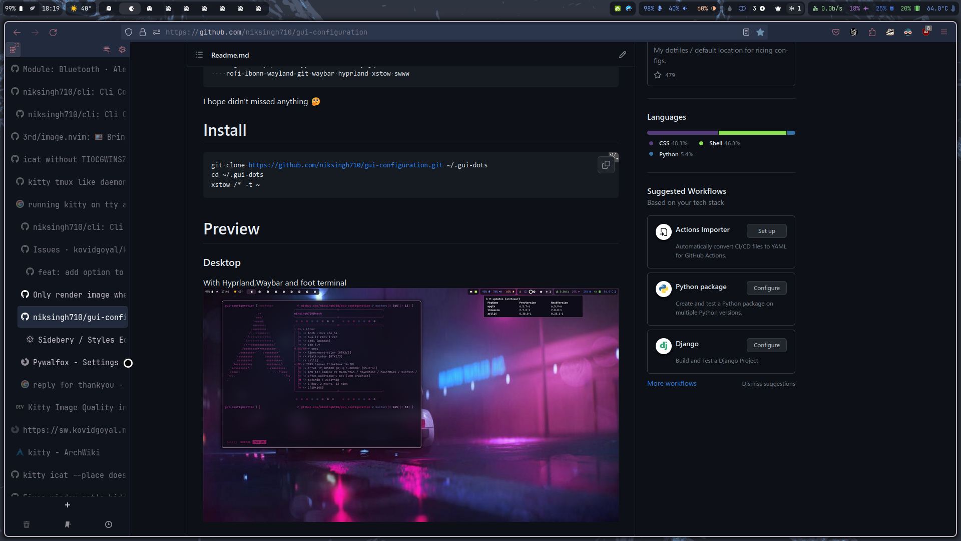
Task: Open Sidebery history clock icon
Action: [109, 524]
